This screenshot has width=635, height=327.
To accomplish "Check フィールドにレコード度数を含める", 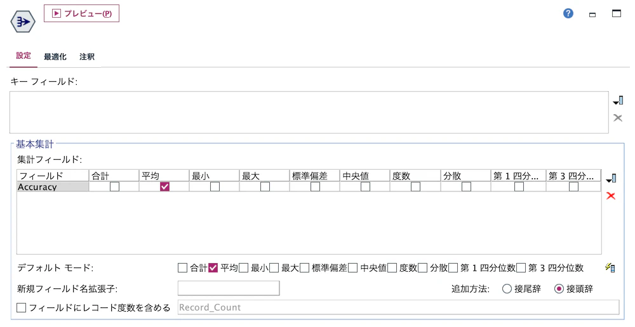I will click(x=22, y=307).
